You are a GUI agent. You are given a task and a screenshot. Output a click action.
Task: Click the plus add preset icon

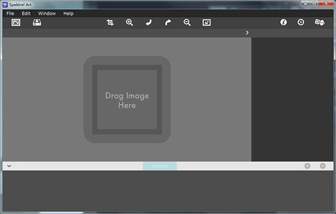click(307, 166)
